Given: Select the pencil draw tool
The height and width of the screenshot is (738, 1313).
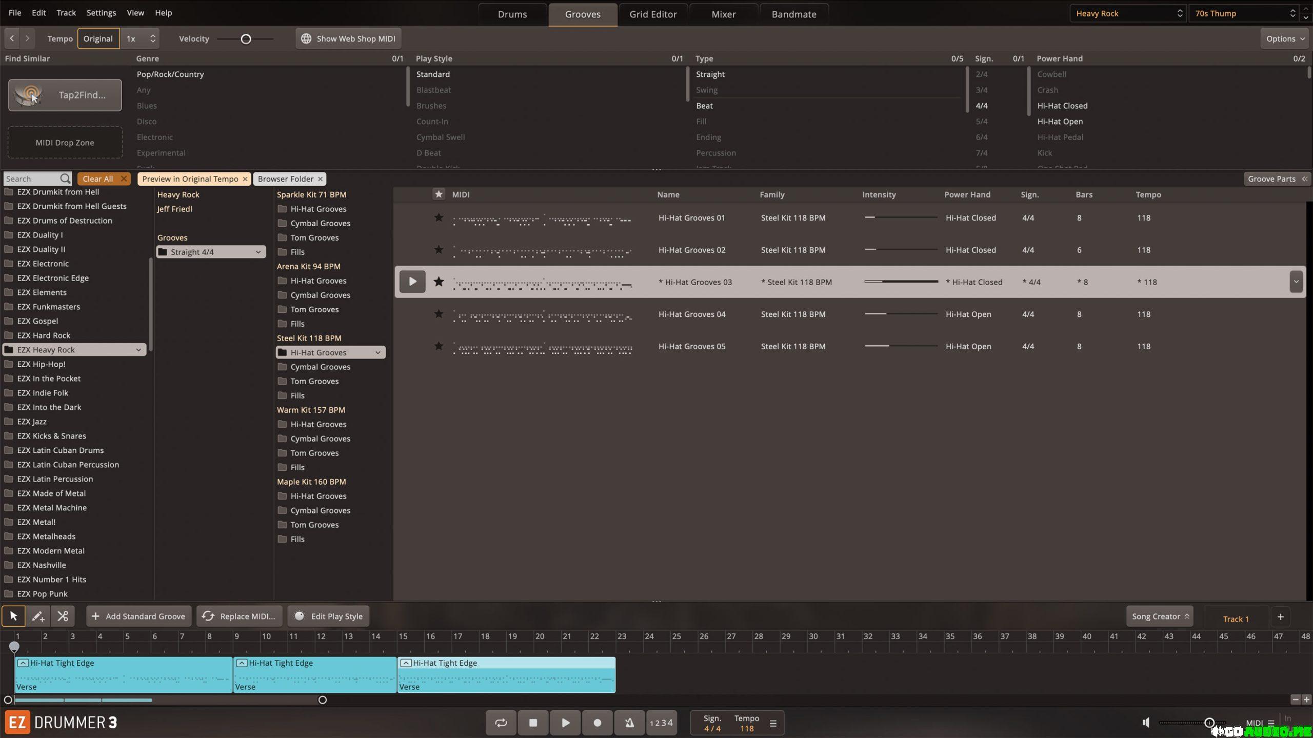Looking at the screenshot, I should point(38,616).
